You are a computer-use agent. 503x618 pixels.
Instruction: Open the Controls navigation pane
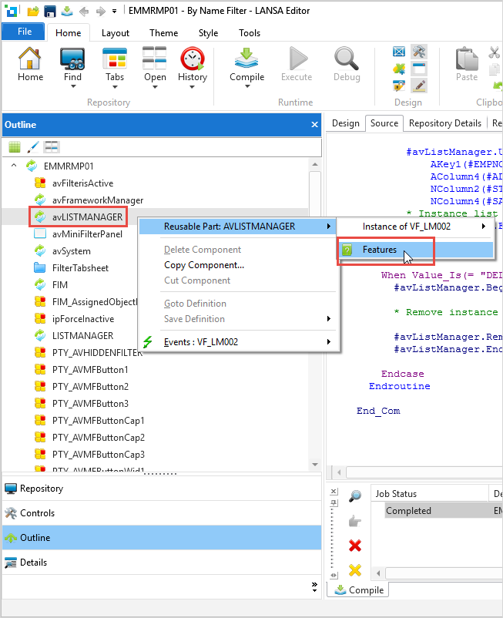[162, 512]
